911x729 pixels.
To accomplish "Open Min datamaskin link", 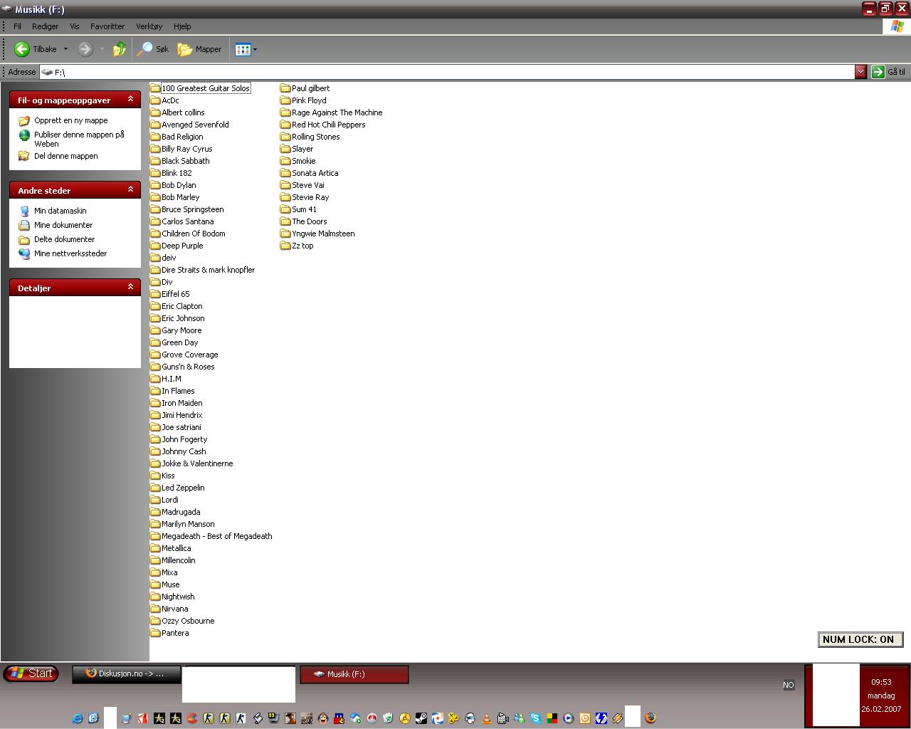I will 60,211.
